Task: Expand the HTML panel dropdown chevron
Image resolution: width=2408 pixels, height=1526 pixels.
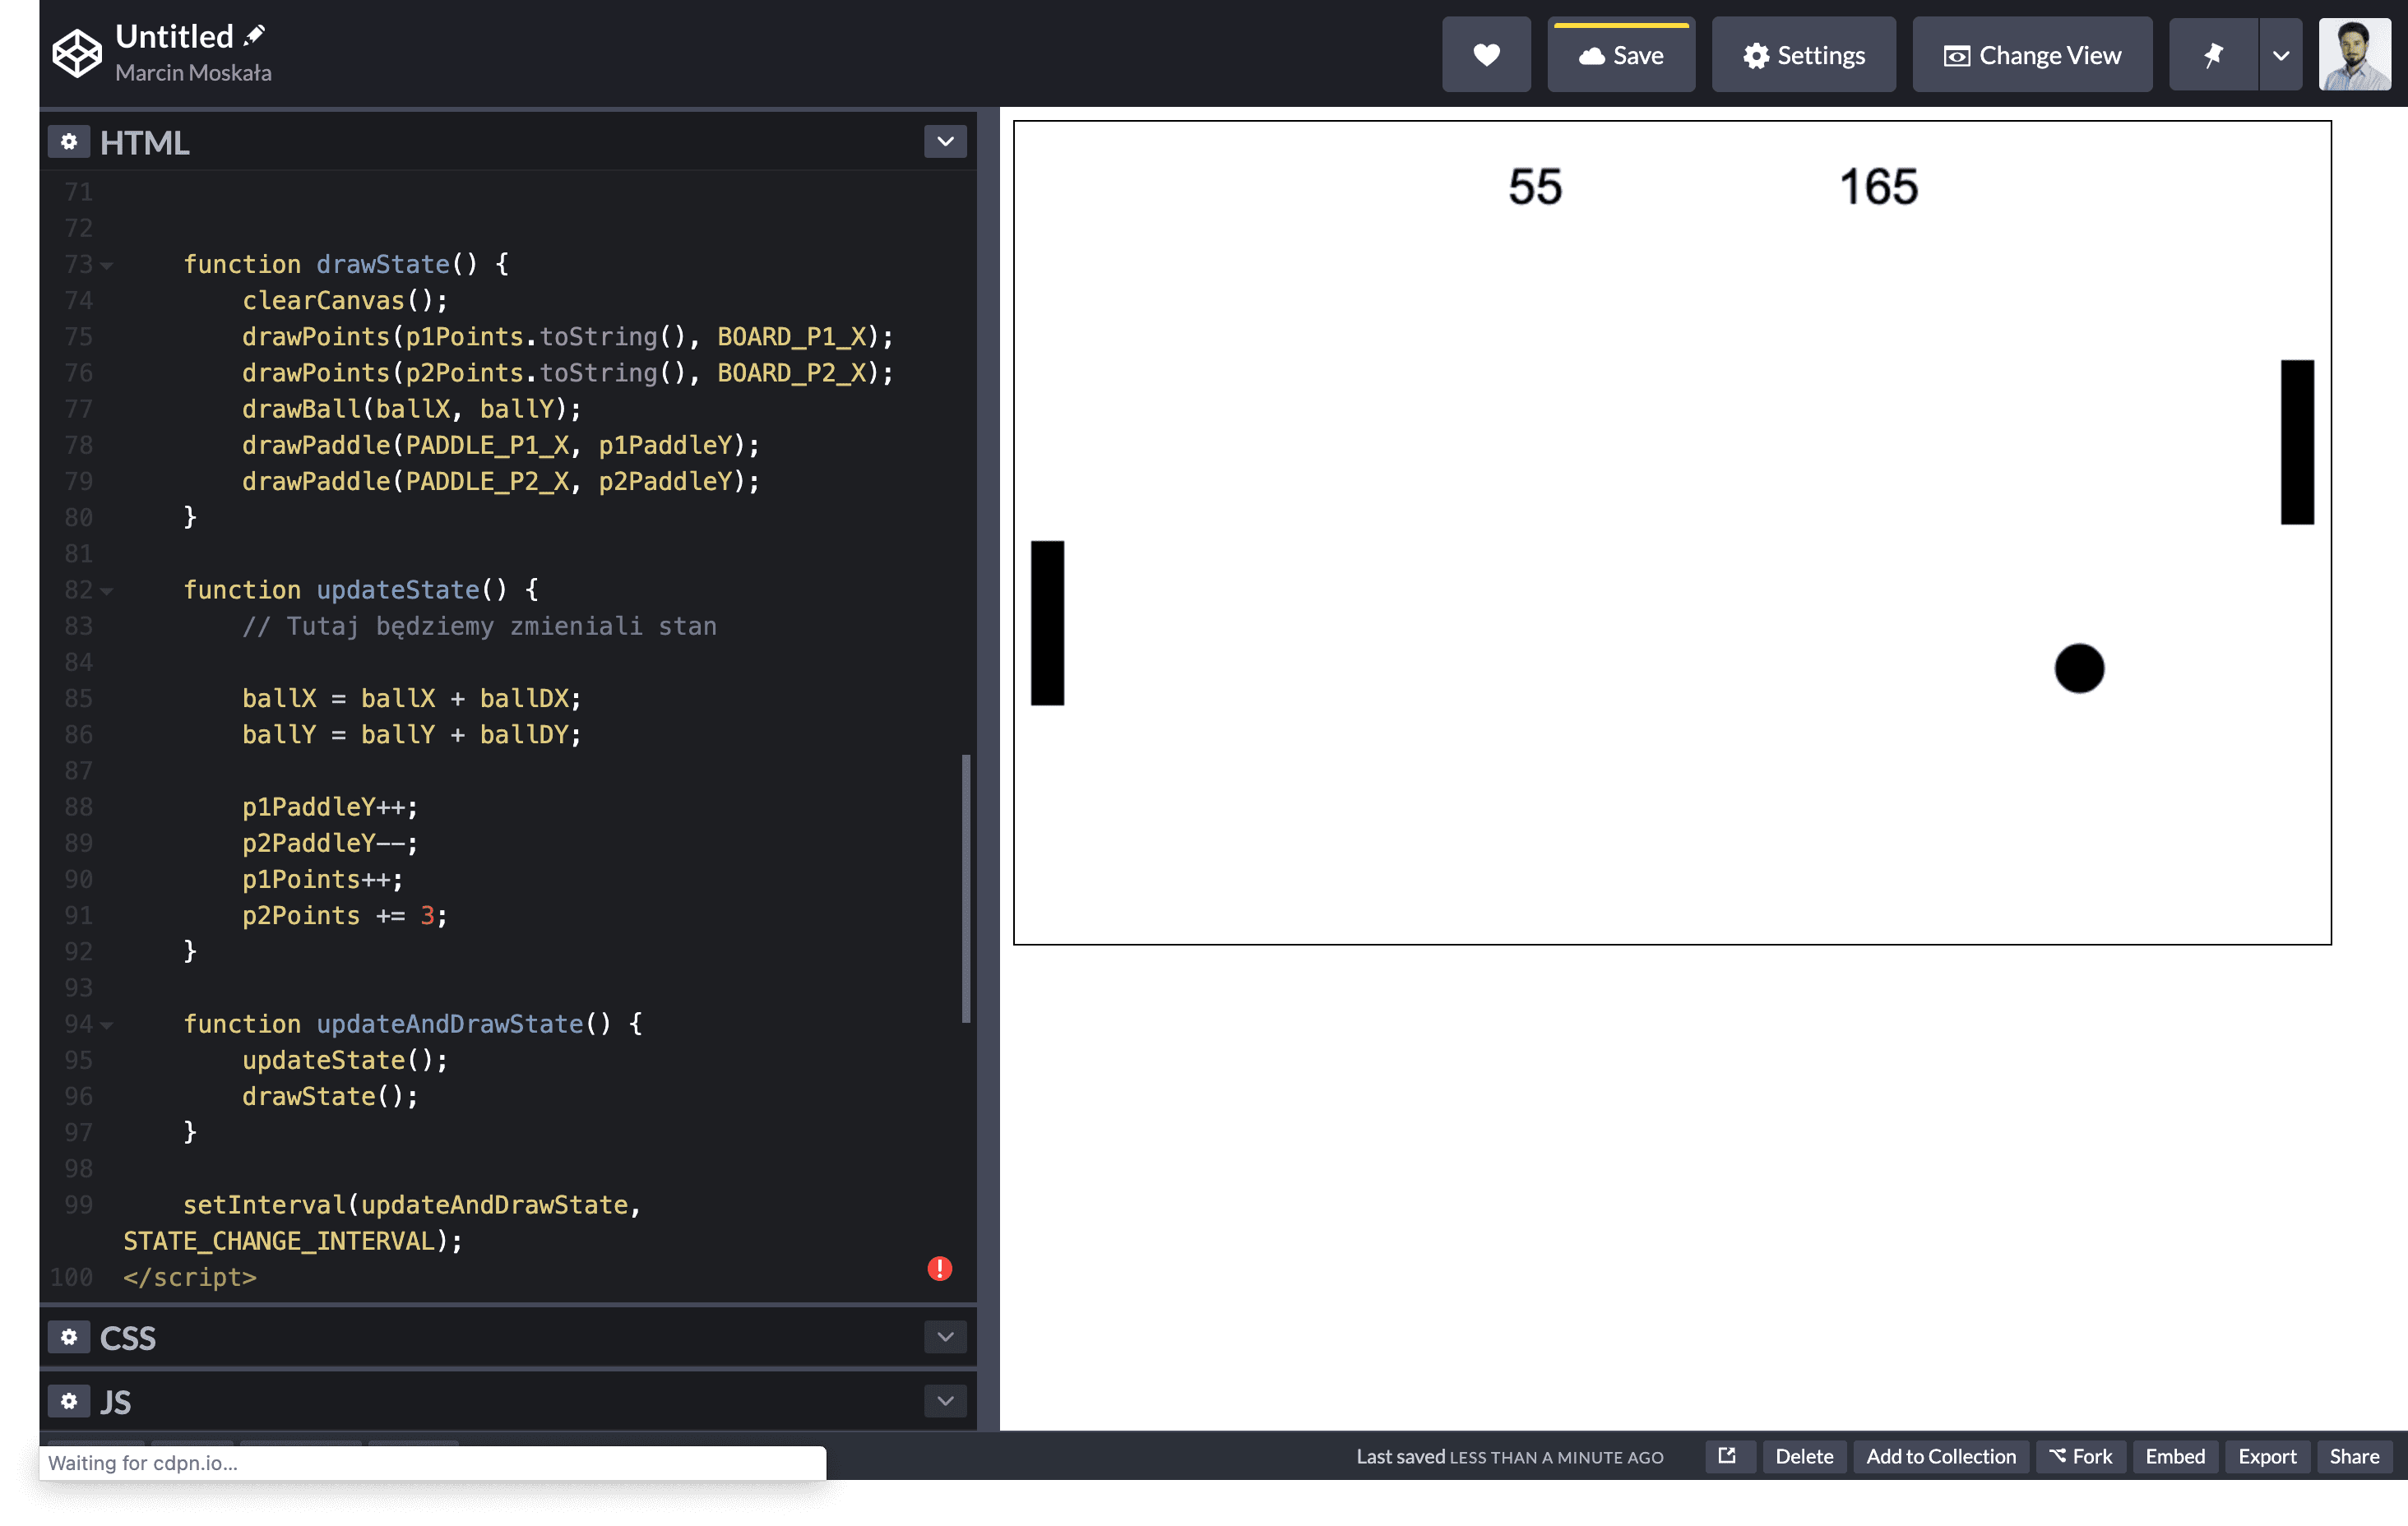Action: coord(945,142)
